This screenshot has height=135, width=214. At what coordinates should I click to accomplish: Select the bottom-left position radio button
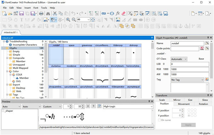(189, 116)
